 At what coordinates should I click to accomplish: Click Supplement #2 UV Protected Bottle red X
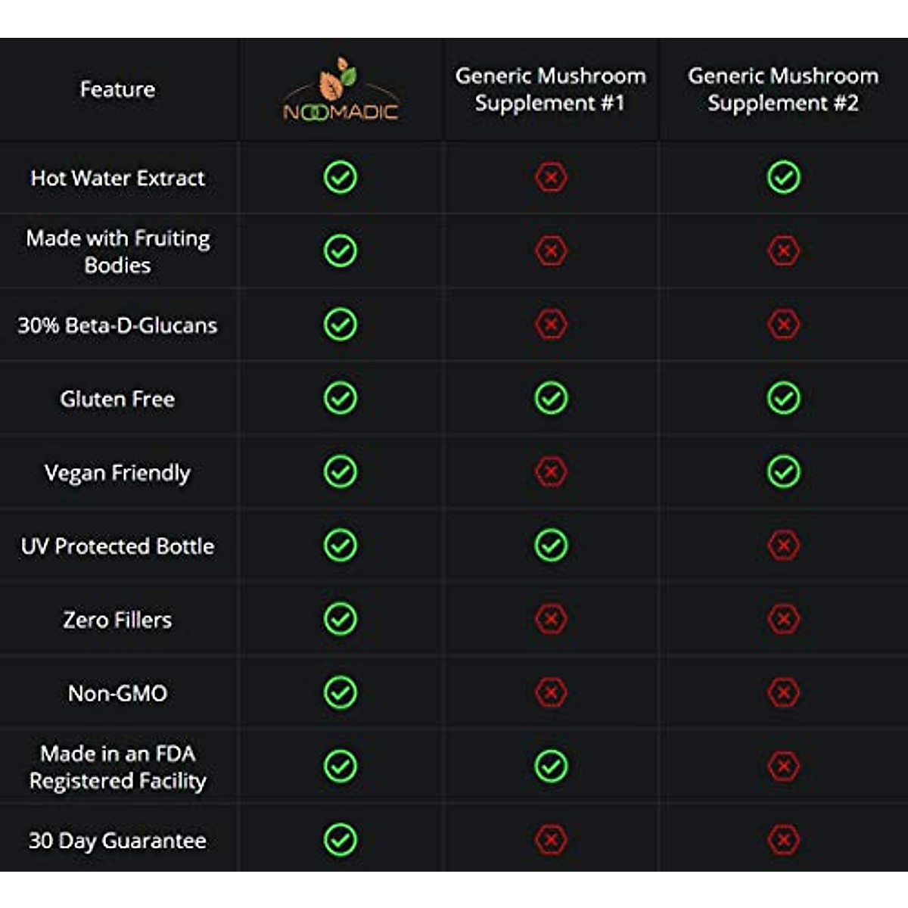pos(783,545)
